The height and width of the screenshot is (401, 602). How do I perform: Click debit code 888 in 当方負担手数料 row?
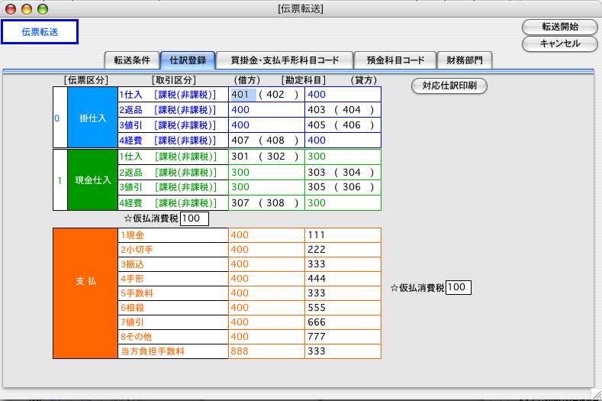click(266, 351)
